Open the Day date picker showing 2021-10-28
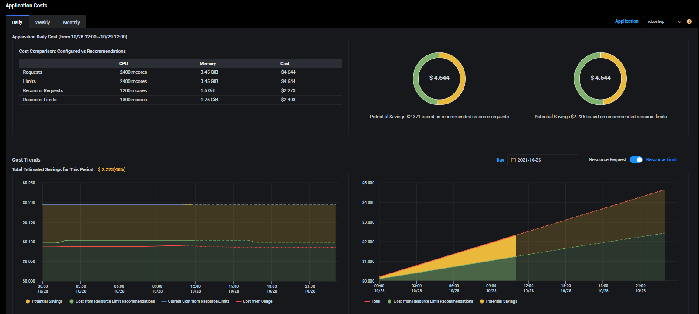 pyautogui.click(x=543, y=160)
